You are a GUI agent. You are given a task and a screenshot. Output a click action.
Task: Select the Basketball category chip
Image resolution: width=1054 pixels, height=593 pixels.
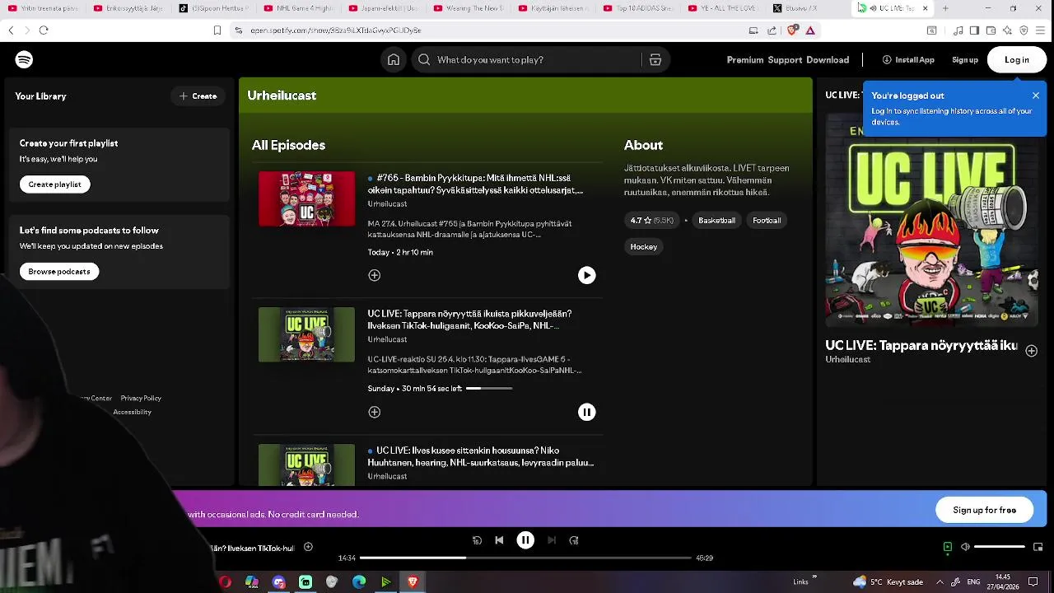716,220
